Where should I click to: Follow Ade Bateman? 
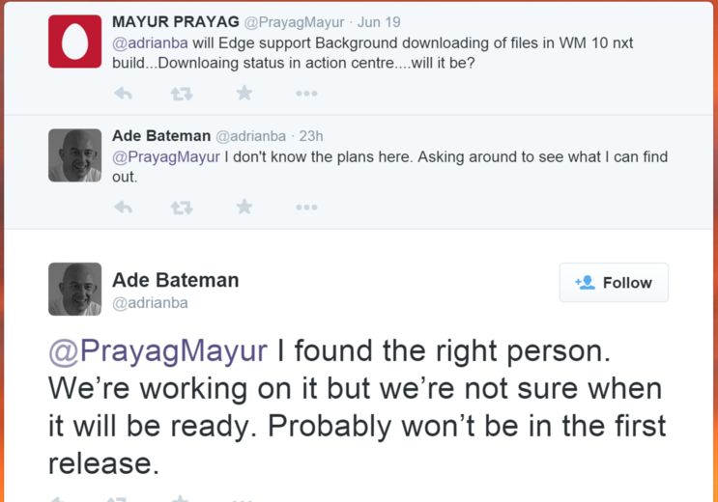pos(614,282)
